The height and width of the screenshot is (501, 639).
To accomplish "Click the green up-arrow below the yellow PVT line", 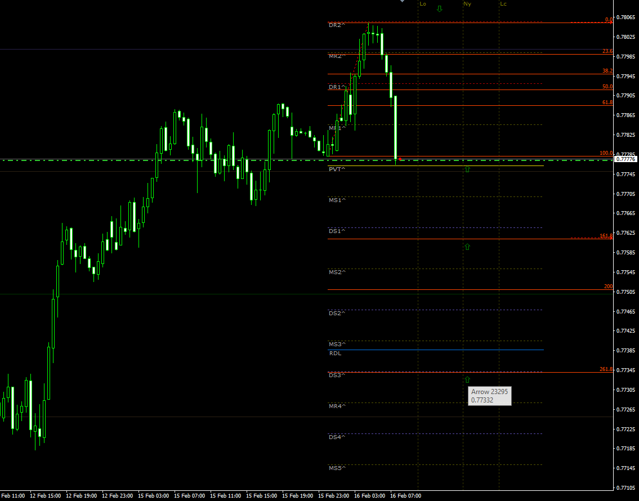I will (x=467, y=169).
